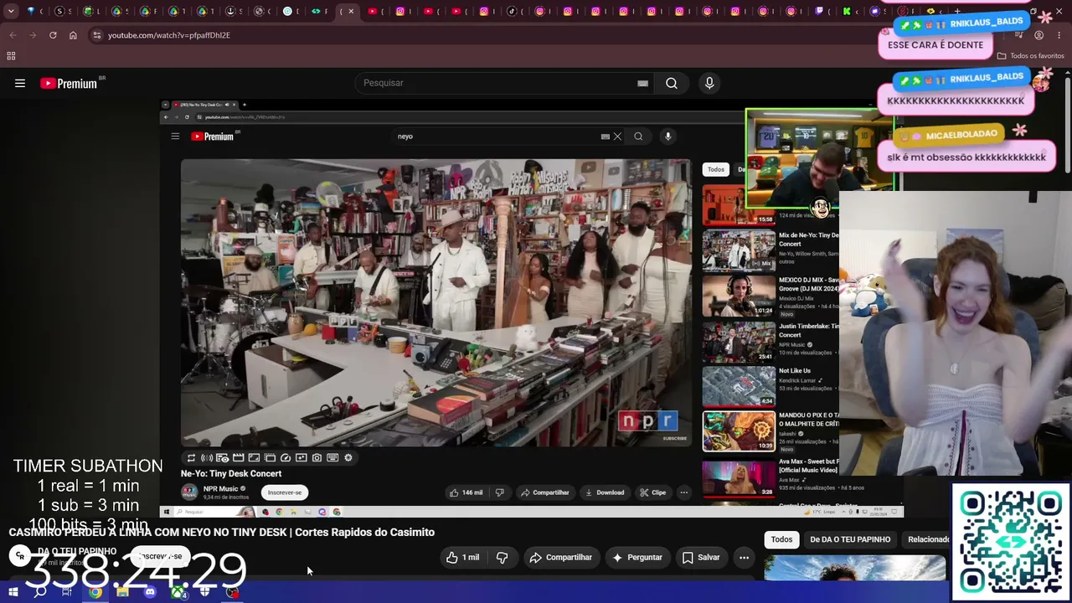Open first recommended video thumbnail below chips

pyautogui.click(x=854, y=568)
